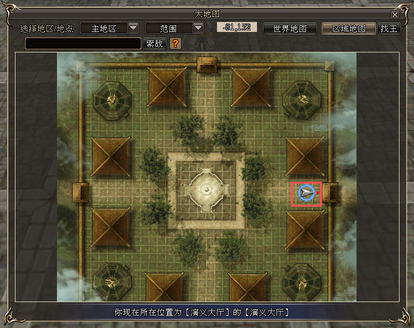Click the north gate on the map

(x=206, y=64)
